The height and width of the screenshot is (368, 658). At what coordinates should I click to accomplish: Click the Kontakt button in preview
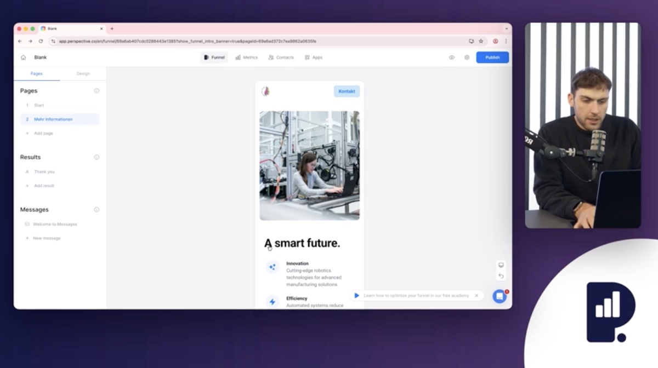347,91
